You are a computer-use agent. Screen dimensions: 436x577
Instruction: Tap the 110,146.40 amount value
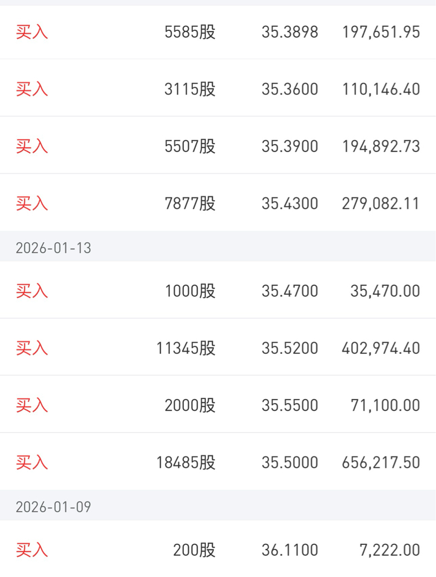pos(381,89)
